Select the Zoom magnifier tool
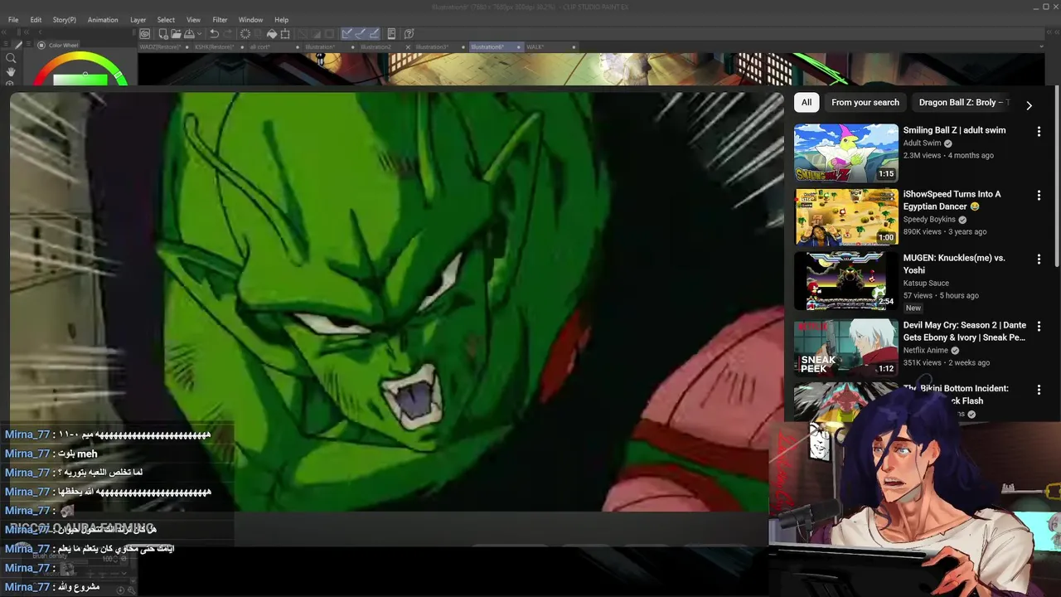 [x=11, y=58]
